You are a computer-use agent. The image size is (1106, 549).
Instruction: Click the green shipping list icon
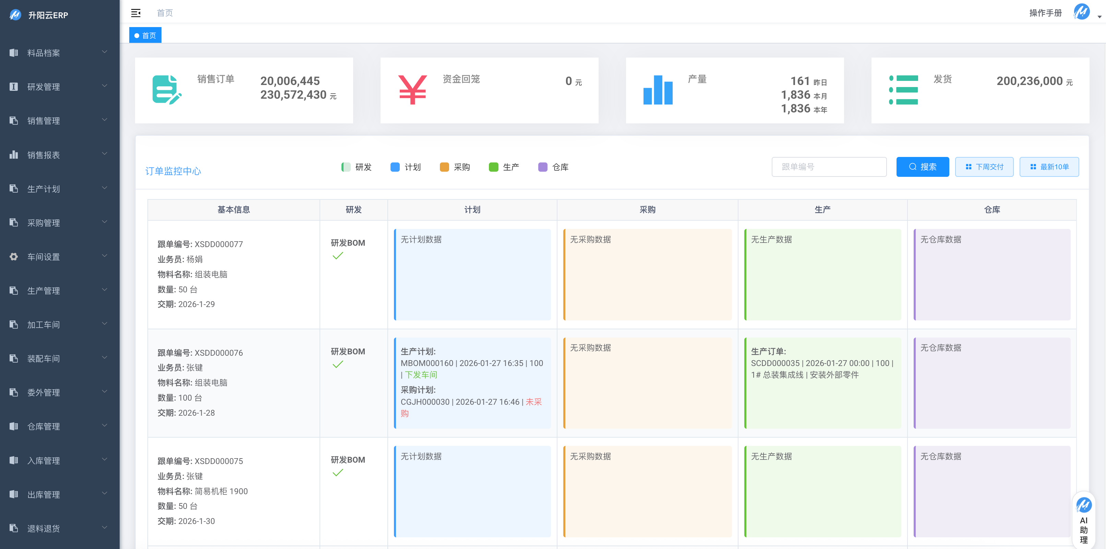point(903,90)
